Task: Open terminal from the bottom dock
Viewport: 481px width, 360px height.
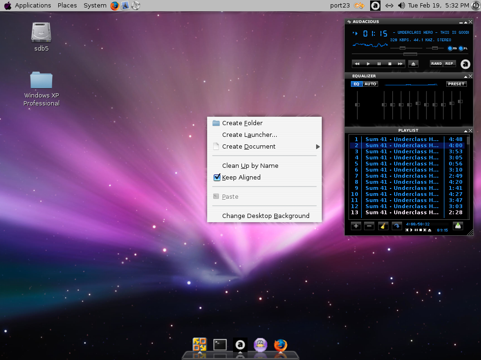Action: click(x=220, y=345)
